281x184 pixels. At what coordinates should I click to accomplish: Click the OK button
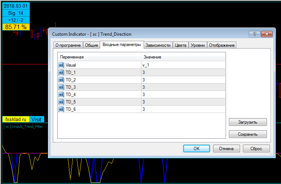(196, 148)
